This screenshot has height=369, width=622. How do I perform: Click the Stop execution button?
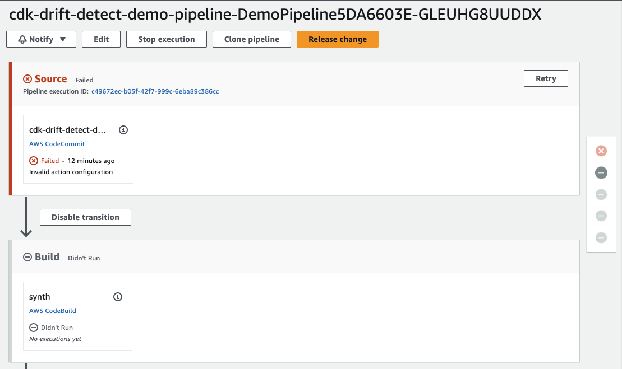166,39
